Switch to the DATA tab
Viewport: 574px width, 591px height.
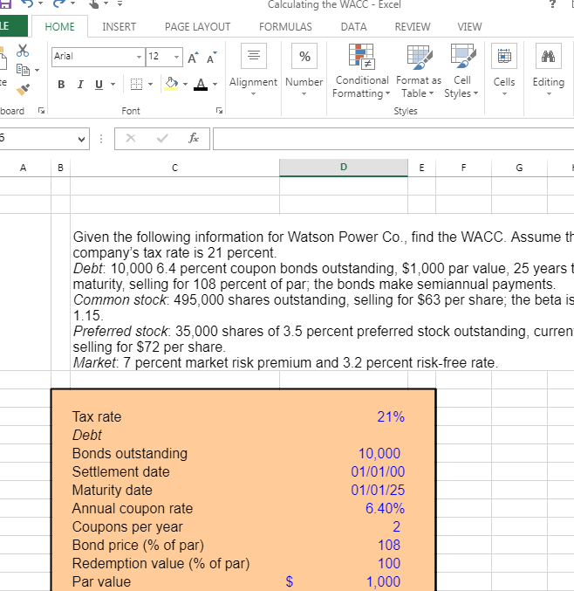[x=353, y=27]
